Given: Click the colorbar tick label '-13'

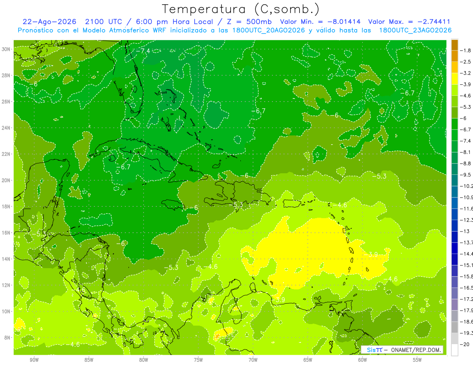Looking at the screenshot, I should (x=464, y=231).
